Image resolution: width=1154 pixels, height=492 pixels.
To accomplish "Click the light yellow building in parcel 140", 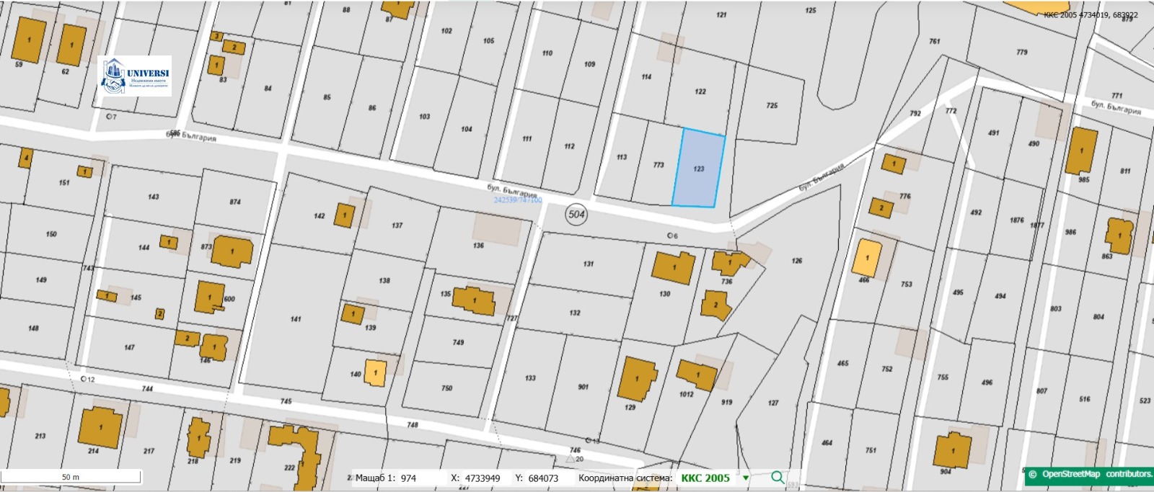I will click(x=375, y=372).
